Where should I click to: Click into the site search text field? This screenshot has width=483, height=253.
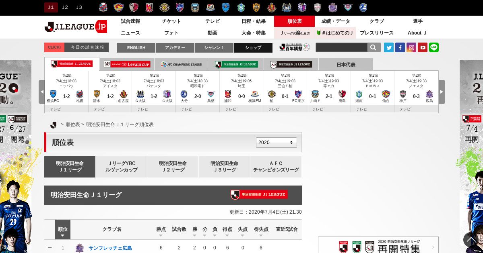(342, 47)
